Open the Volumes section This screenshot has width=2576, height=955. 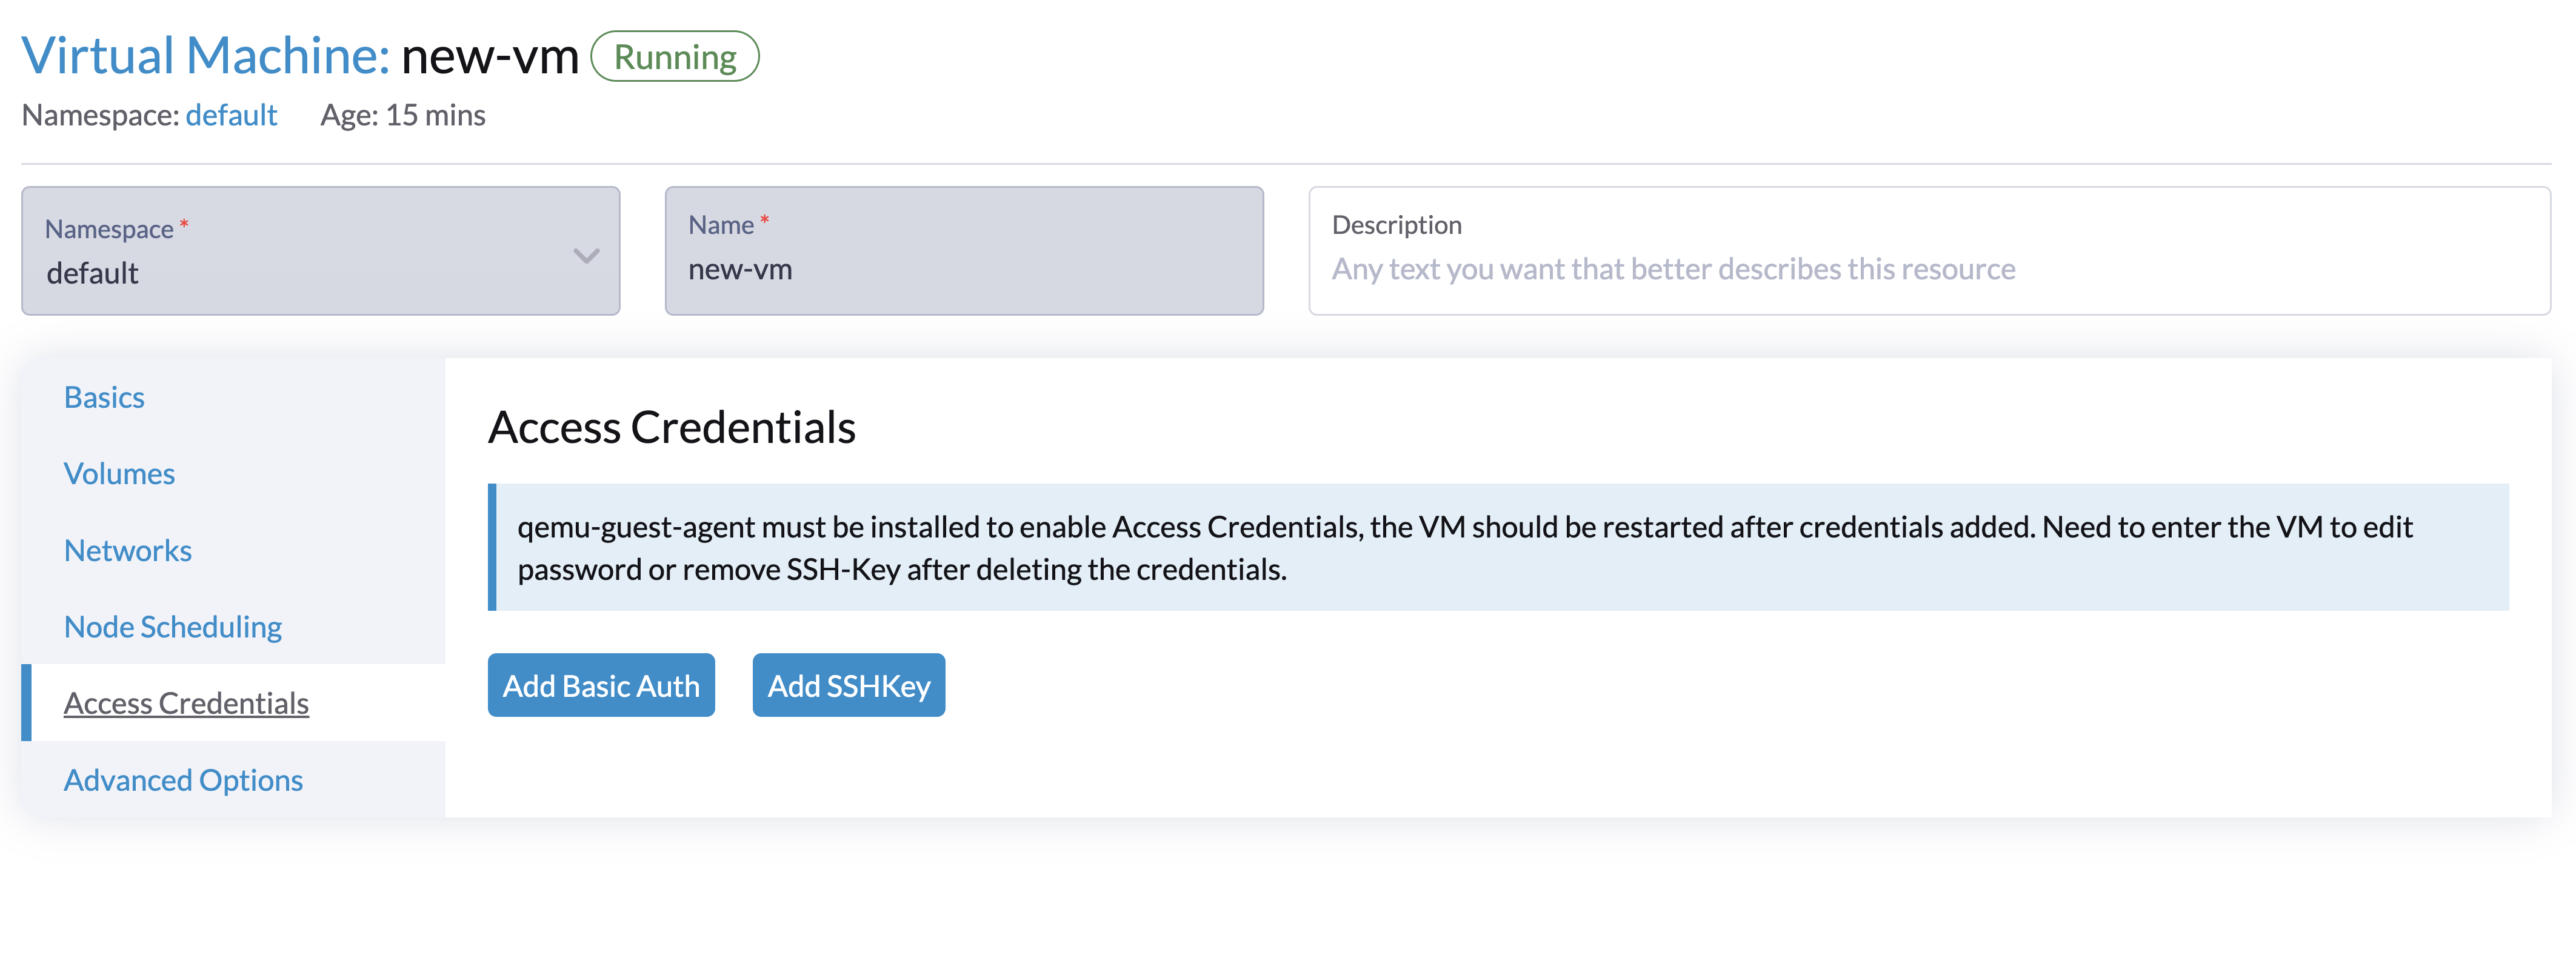(x=119, y=473)
